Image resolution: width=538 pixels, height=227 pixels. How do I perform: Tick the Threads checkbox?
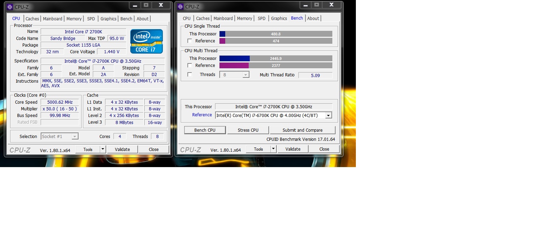[189, 75]
